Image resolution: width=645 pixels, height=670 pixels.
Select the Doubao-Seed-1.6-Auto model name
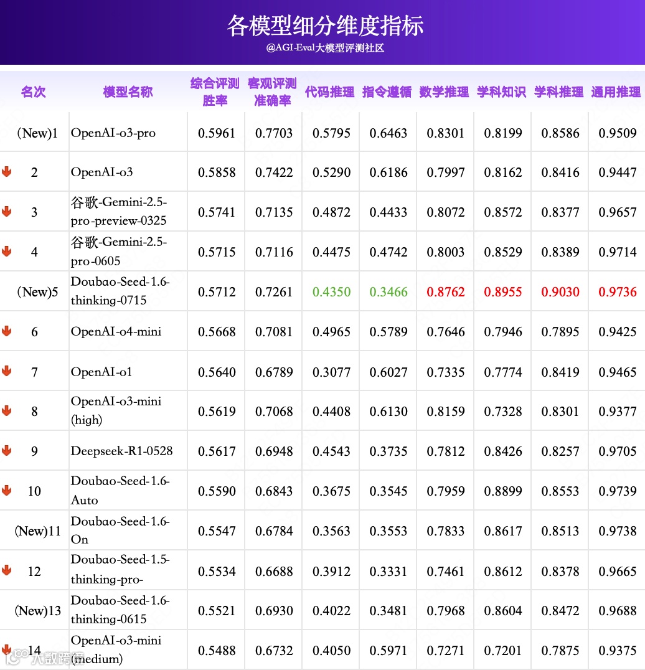[120, 491]
